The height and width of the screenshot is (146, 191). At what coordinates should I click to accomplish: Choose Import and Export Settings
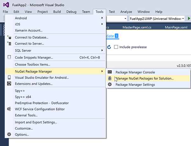coord(36,122)
